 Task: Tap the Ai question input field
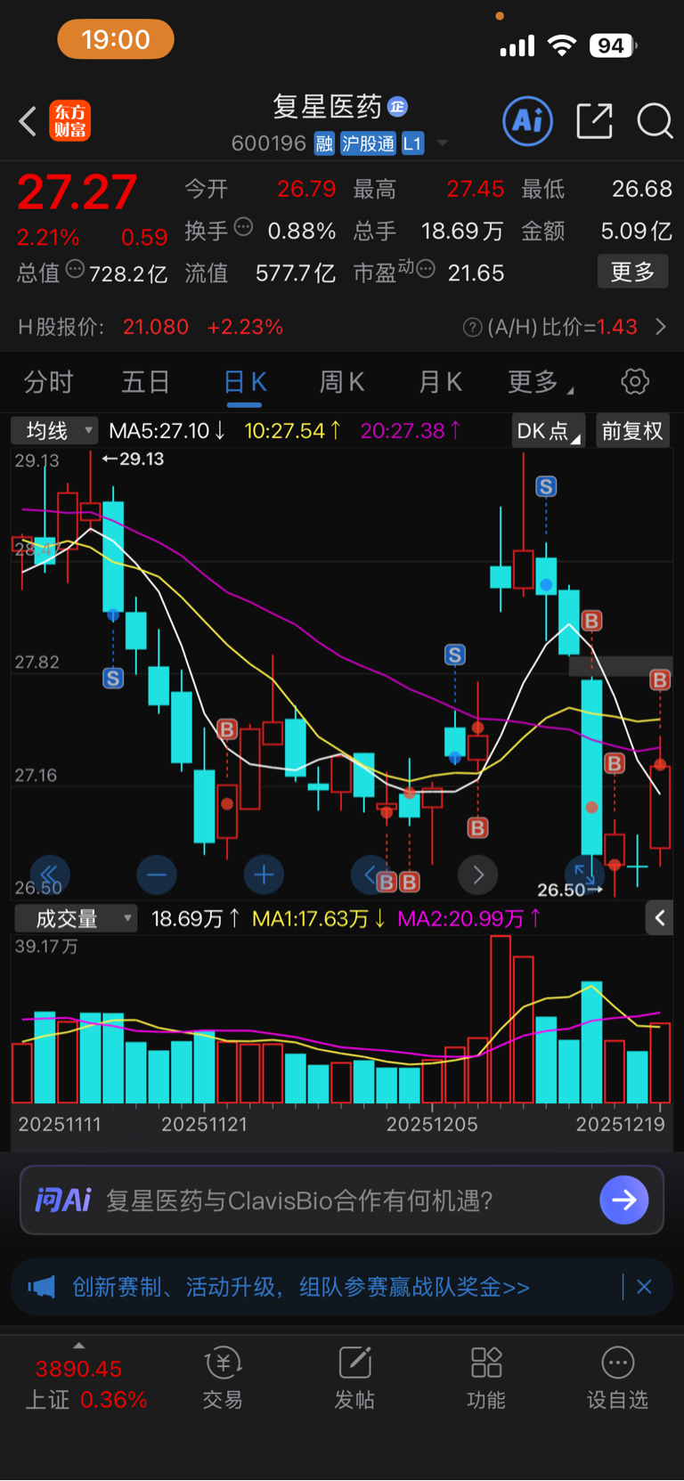342,1200
